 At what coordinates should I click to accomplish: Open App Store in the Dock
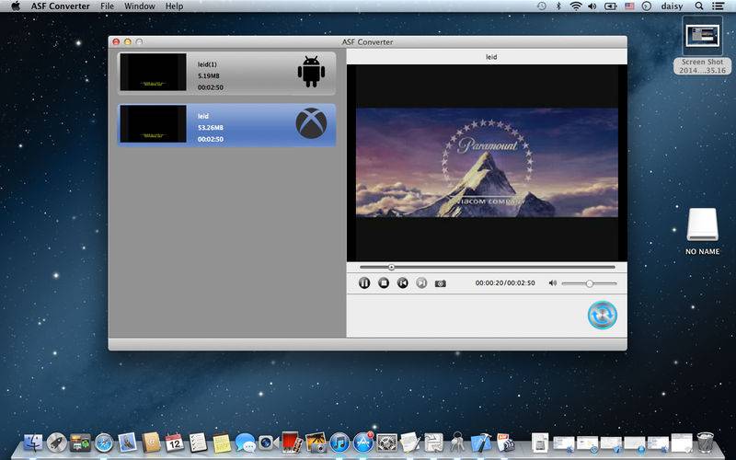[363, 443]
